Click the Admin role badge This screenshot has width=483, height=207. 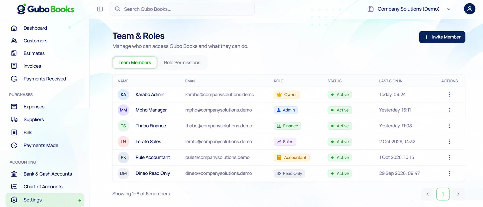286,110
